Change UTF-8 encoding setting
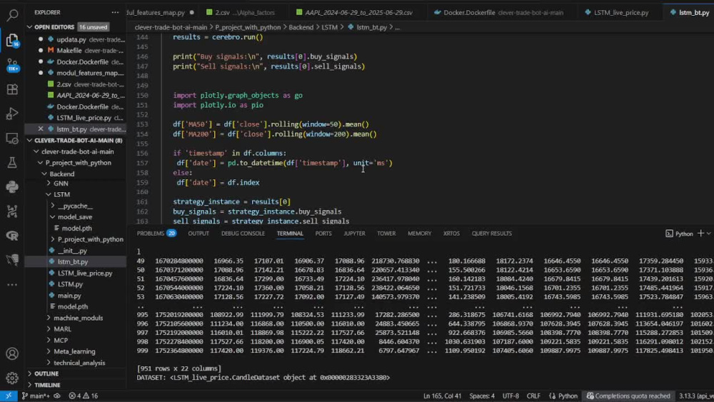The width and height of the screenshot is (714, 402). [x=511, y=396]
